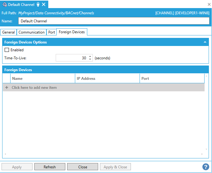Sort by the IP Address column header
This screenshot has width=212, height=173.
107,79
